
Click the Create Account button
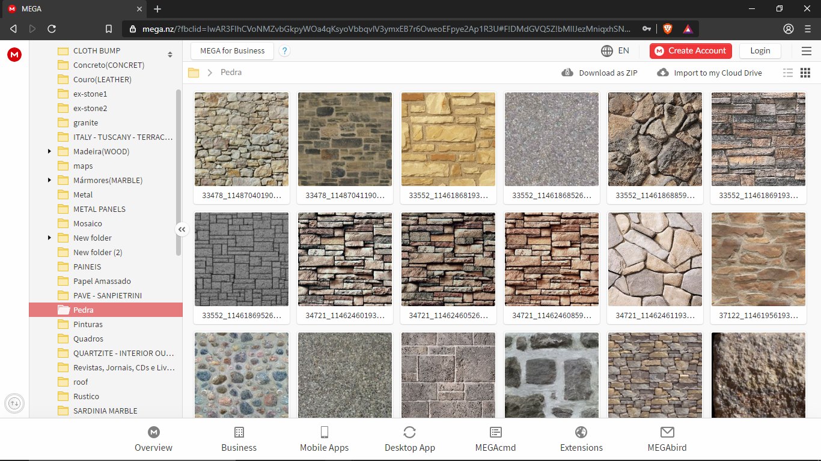click(690, 51)
